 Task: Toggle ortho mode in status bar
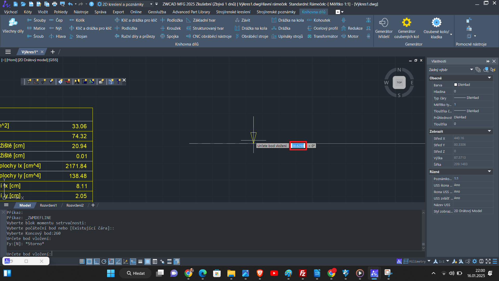coord(96,261)
